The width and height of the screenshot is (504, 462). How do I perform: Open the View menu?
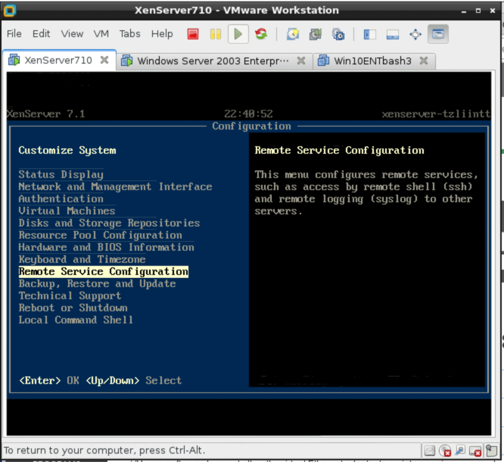point(72,34)
